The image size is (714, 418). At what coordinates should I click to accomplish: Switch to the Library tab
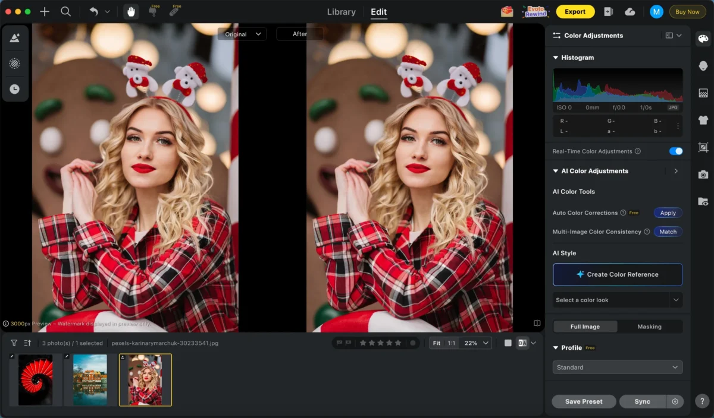(x=342, y=12)
